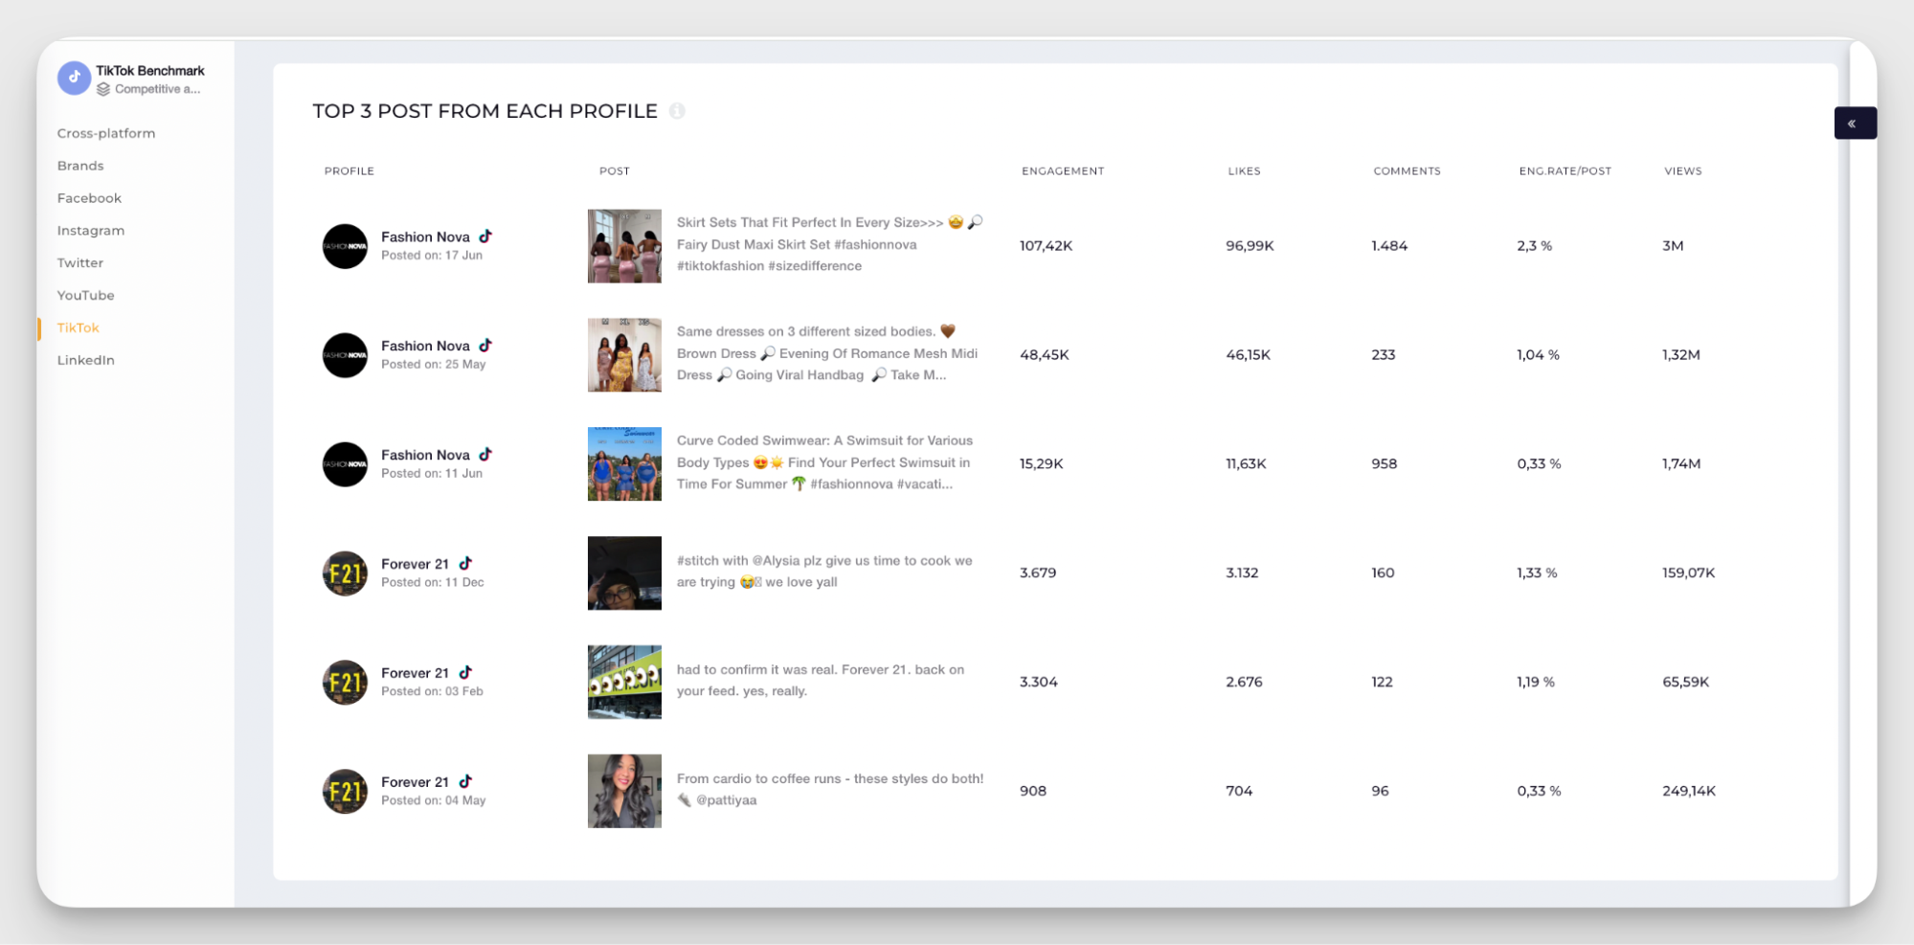Switch to the Instagram section
Viewport: 1914px width, 945px height.
point(91,230)
